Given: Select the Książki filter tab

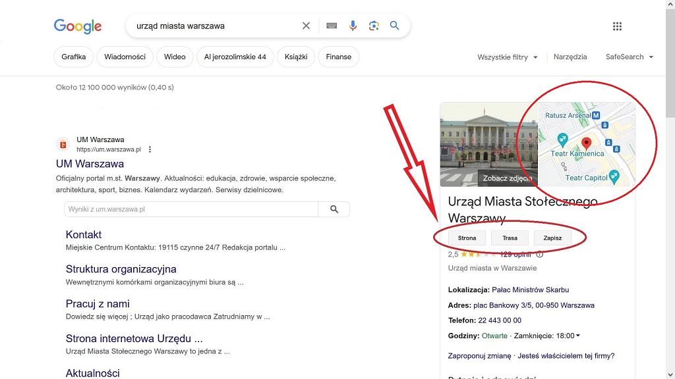Looking at the screenshot, I should point(296,57).
